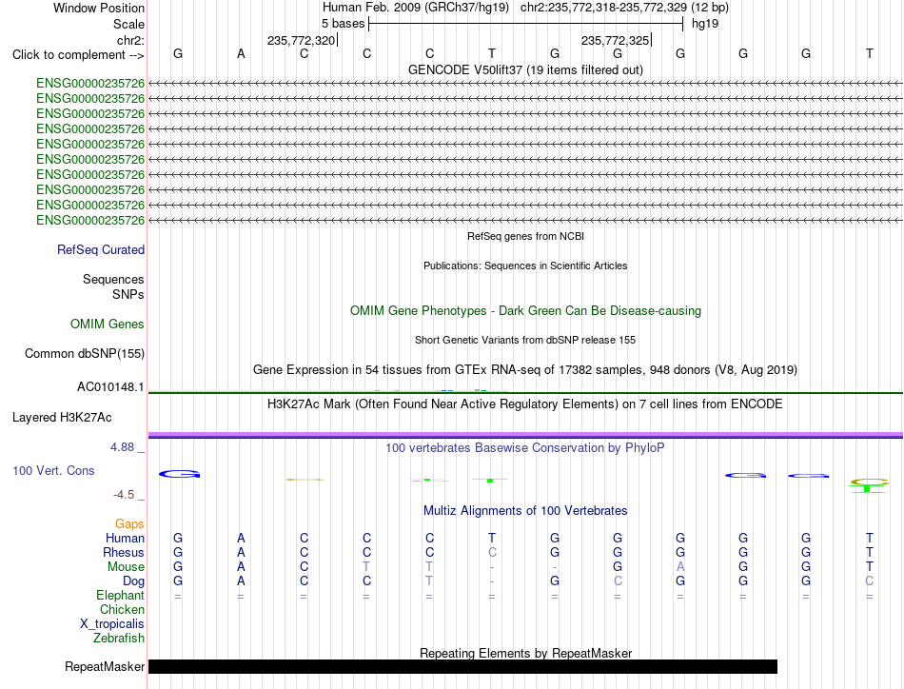Click the green GTEx expression line
The width and height of the screenshot is (904, 689).
(525, 393)
